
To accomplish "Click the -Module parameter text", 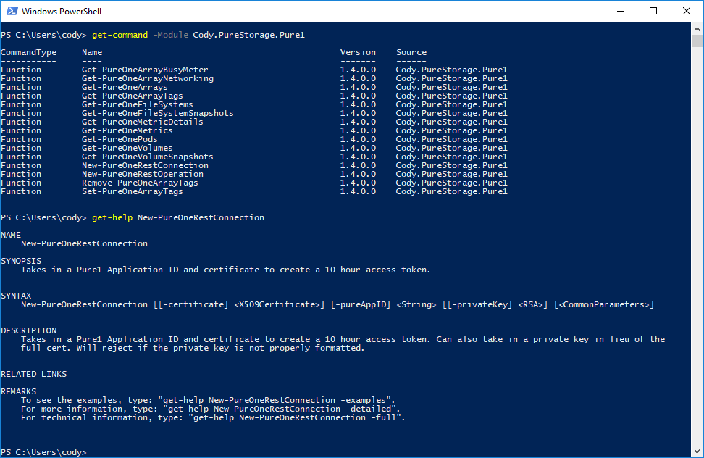I will point(170,35).
